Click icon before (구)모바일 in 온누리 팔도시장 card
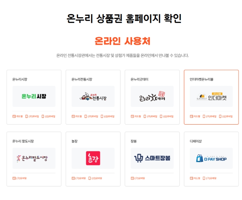Viewport: 242px width, 200px height. click(x=14, y=178)
